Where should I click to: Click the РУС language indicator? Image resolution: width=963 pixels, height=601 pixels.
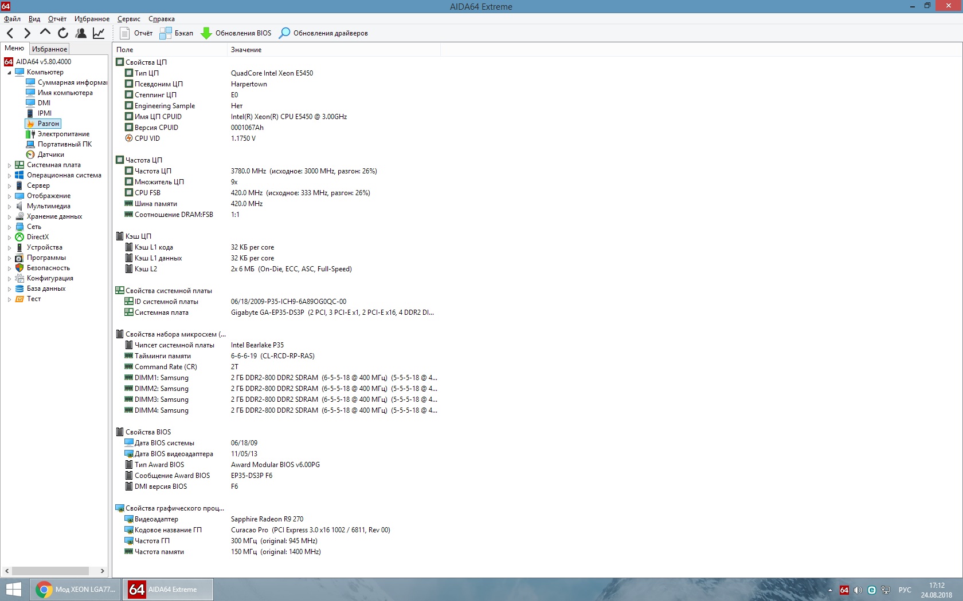point(905,590)
